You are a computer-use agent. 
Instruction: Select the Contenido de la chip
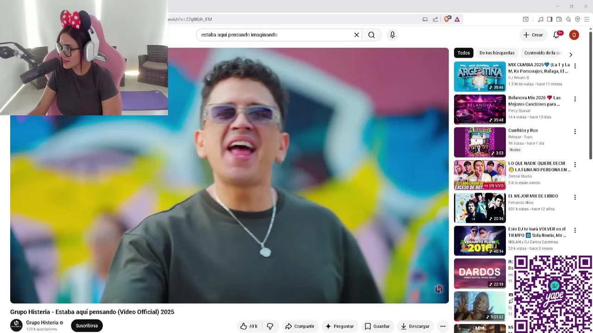(x=543, y=53)
